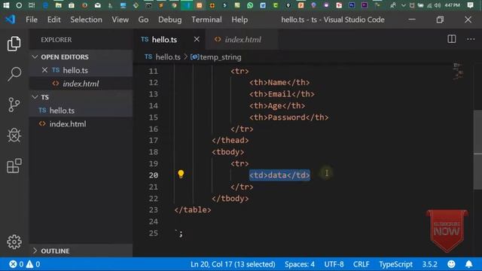The width and height of the screenshot is (482, 271).
Task: Click the lightbulb code action on line 20
Action: click(x=181, y=174)
